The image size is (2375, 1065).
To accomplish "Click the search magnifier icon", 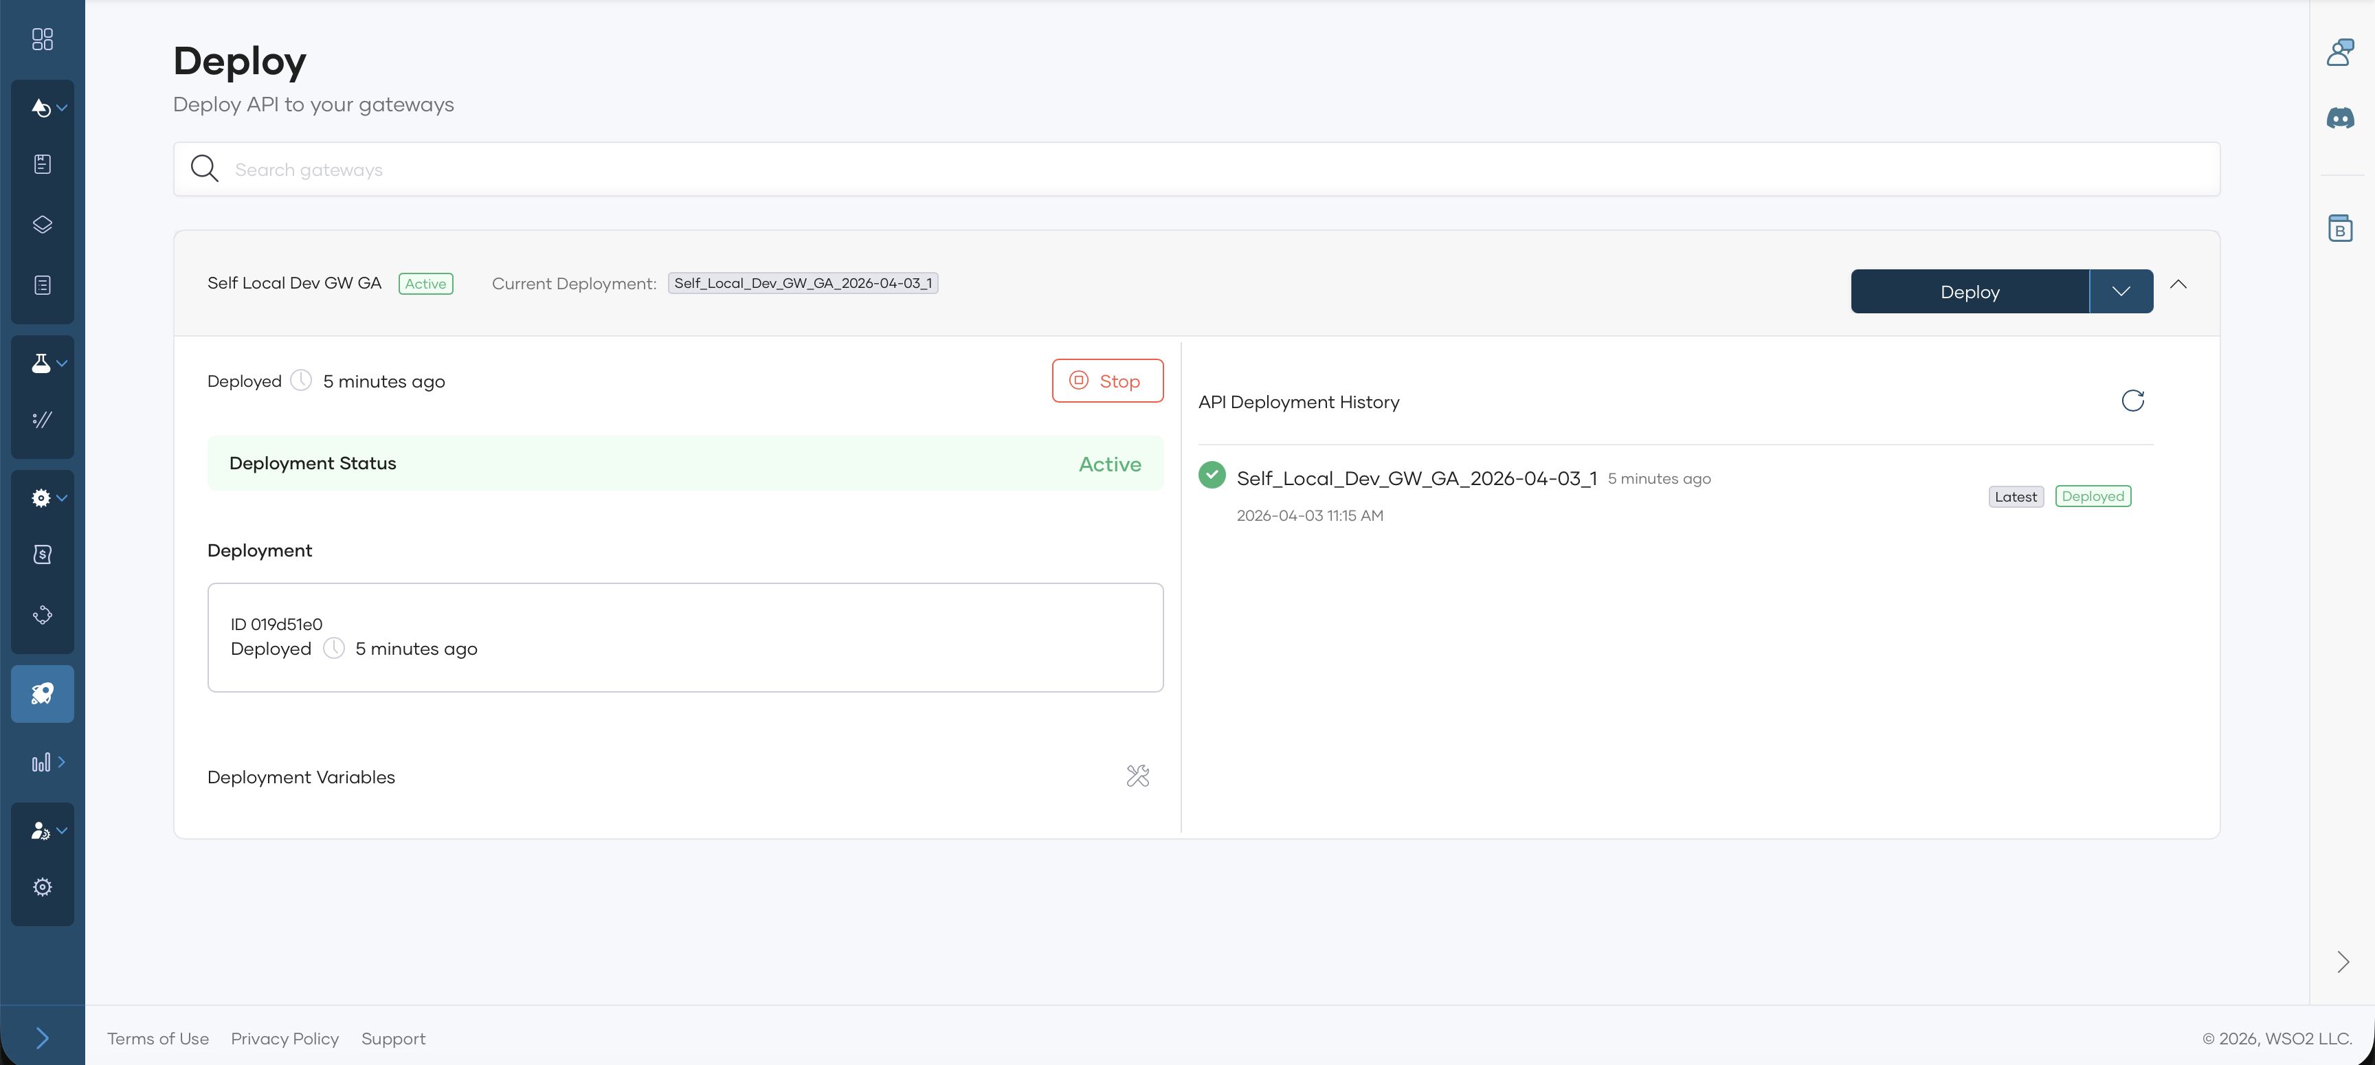I will point(205,169).
